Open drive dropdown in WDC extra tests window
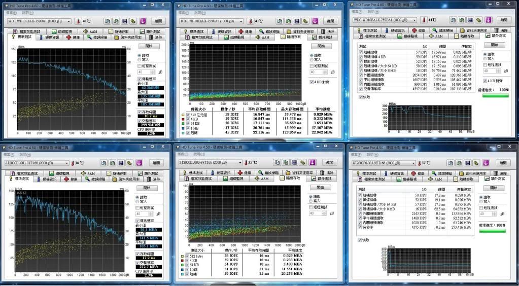 point(414,20)
